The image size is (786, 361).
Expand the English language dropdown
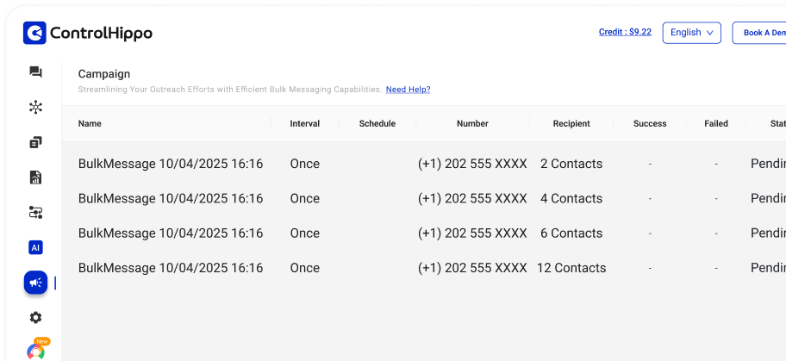[x=691, y=33]
